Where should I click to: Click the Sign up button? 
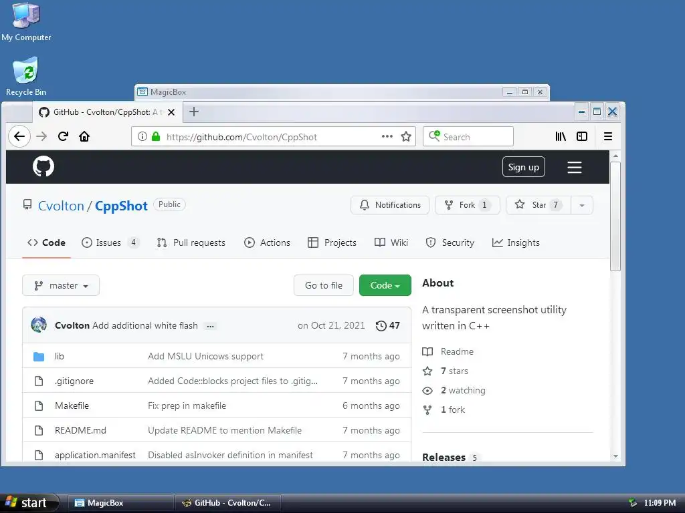[x=523, y=167]
